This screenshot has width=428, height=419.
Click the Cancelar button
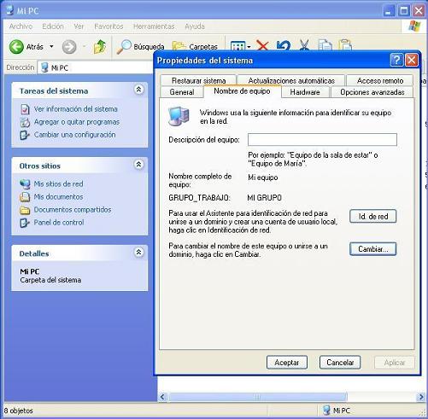tap(340, 363)
